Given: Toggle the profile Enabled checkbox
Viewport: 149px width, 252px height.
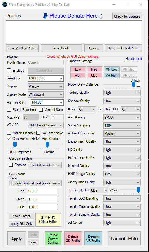Looking at the screenshot, I should point(9,71).
